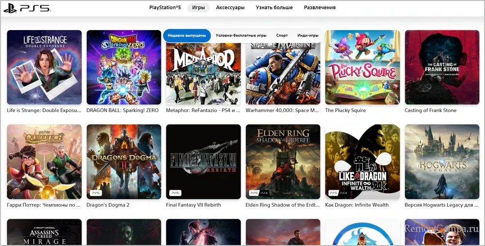Open the Hogwarts Legacy cover image
The height and width of the screenshot is (246, 485).
click(x=442, y=162)
